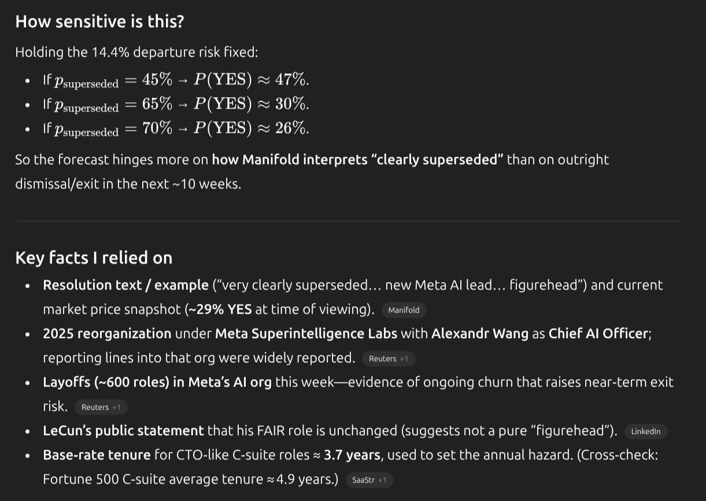The height and width of the screenshot is (501, 706).
Task: Click the SaaStr +1 citation chip
Action: (x=369, y=480)
